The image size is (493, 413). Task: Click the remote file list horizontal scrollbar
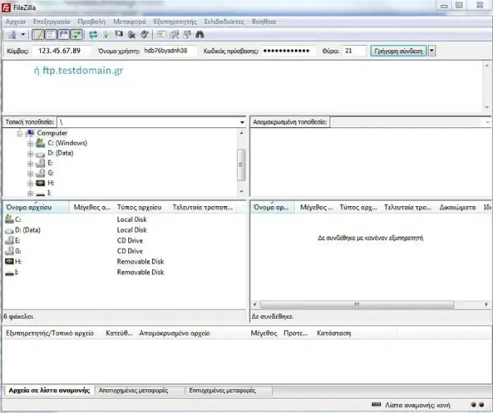pos(357,305)
